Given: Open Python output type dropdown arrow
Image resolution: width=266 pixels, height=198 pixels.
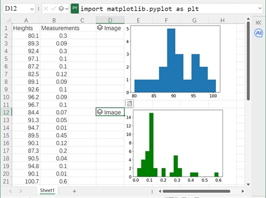Looking at the screenshot, I should (x=67, y=9).
